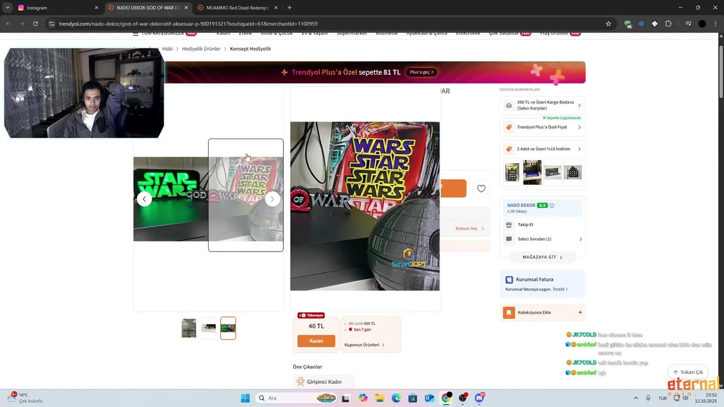
Task: Click the Girişimci Kadın badge
Action: pyautogui.click(x=324, y=382)
